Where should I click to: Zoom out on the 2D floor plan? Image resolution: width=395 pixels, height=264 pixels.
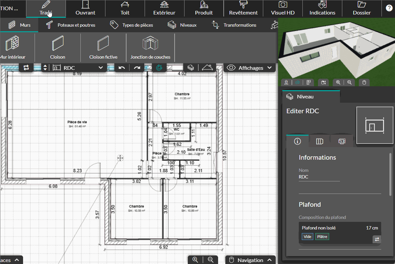pyautogui.click(x=211, y=260)
